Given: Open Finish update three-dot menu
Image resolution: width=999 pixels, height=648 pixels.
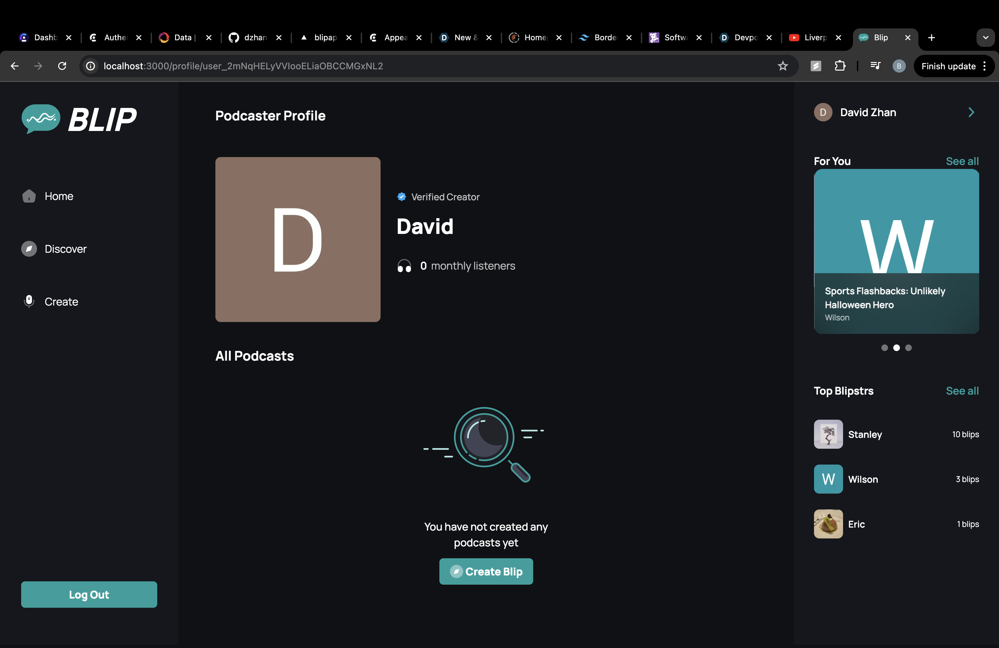Looking at the screenshot, I should 984,66.
